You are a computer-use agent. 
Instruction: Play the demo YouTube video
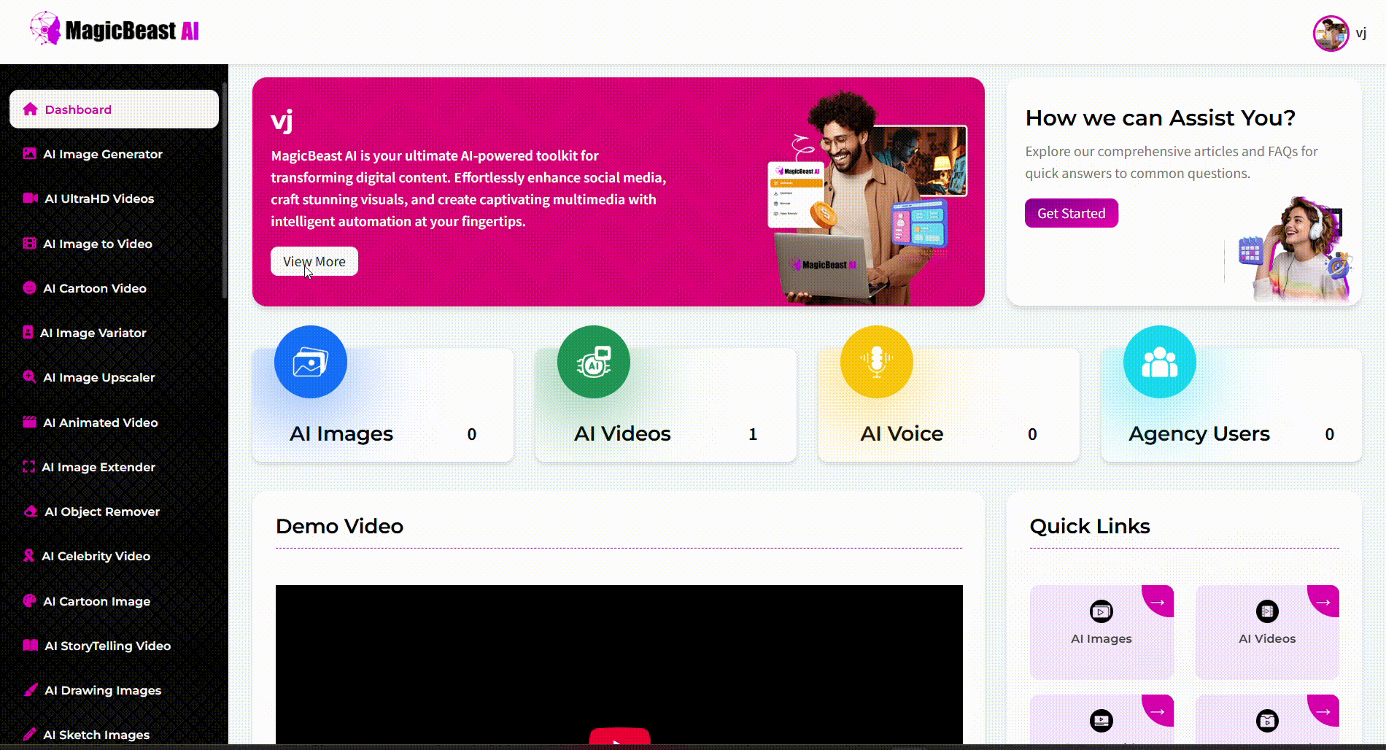coord(619,736)
